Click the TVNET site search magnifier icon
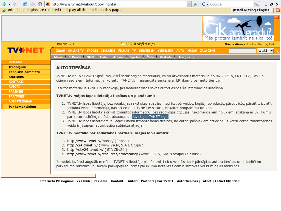The height and width of the screenshot is (211, 281). [x=277, y=51]
